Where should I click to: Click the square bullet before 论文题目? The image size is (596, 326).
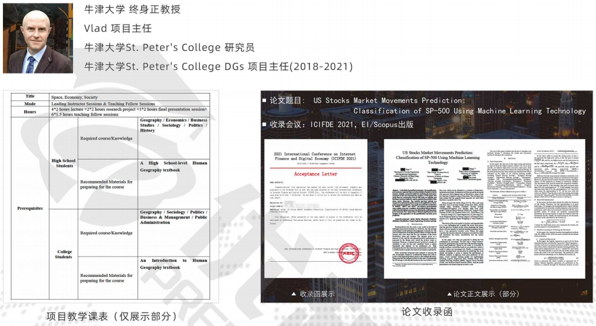[264, 100]
